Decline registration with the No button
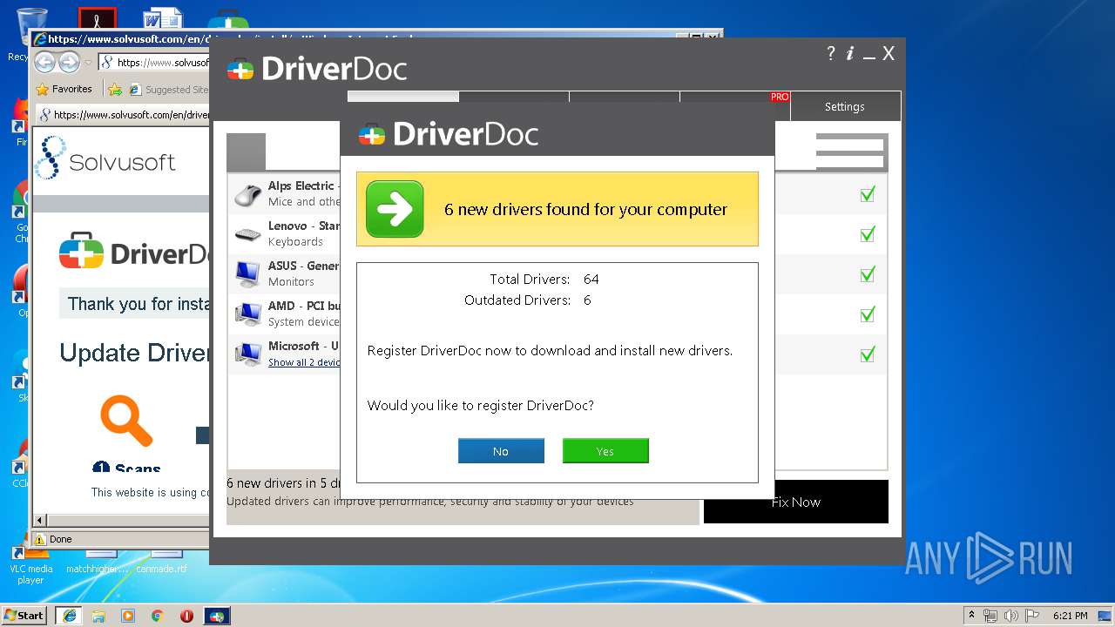This screenshot has width=1115, height=627. [501, 451]
